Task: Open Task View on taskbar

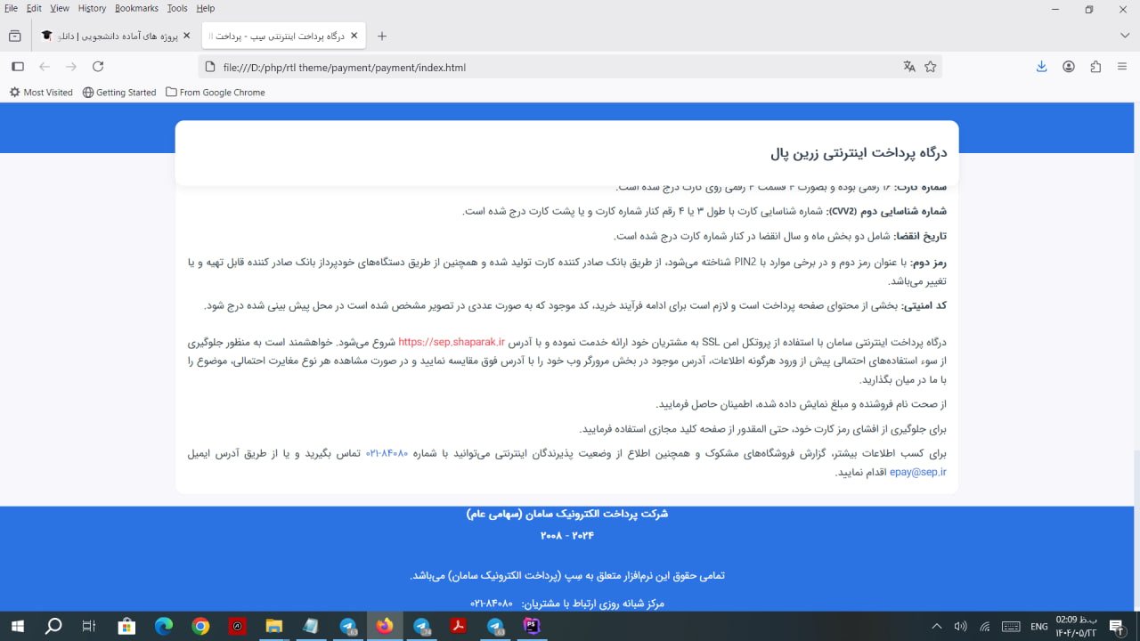Action: (89, 626)
